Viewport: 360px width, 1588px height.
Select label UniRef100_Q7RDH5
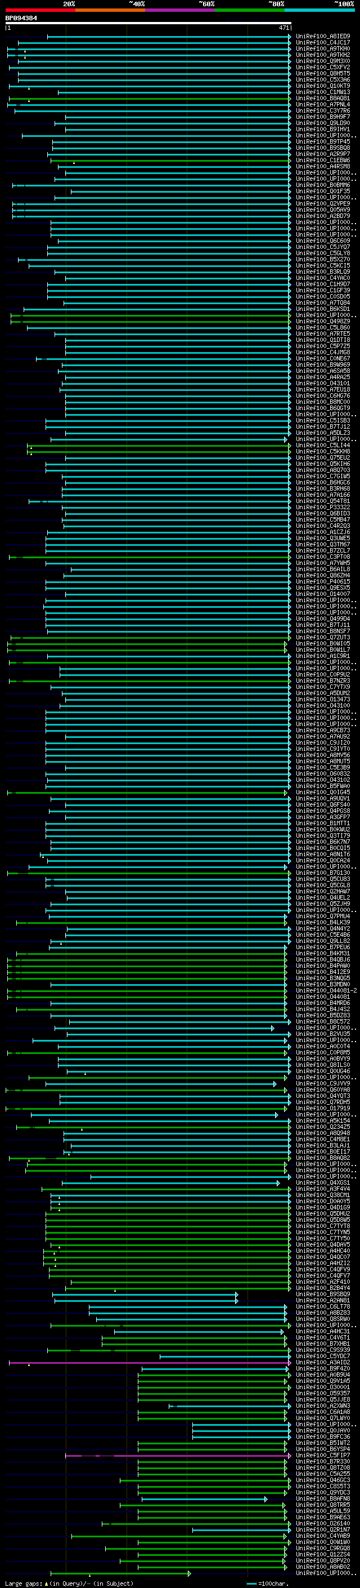coord(322,1102)
